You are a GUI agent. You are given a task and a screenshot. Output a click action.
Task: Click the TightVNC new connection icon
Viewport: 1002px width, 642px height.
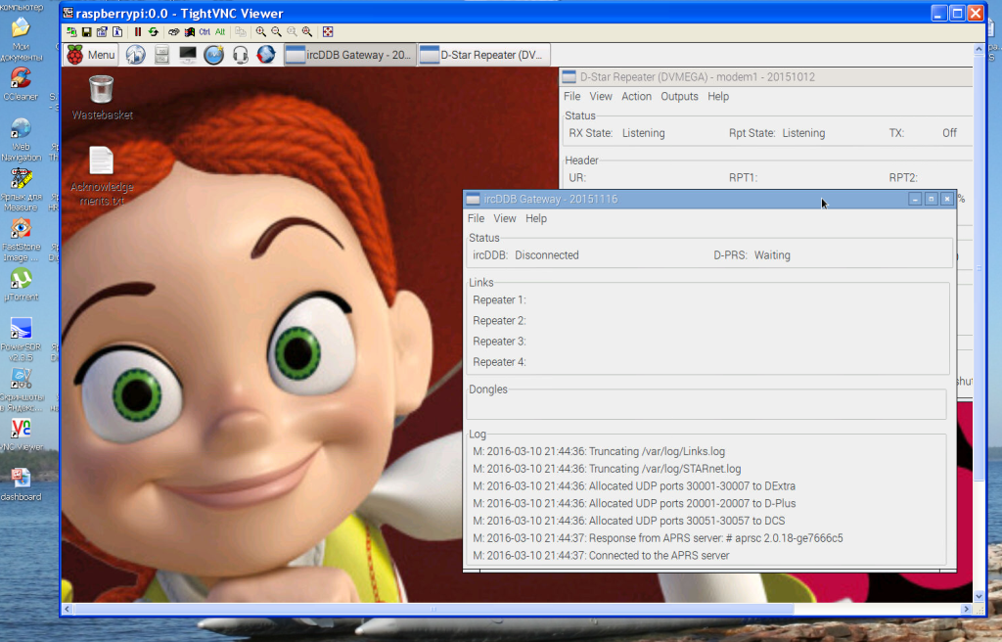[x=72, y=32]
